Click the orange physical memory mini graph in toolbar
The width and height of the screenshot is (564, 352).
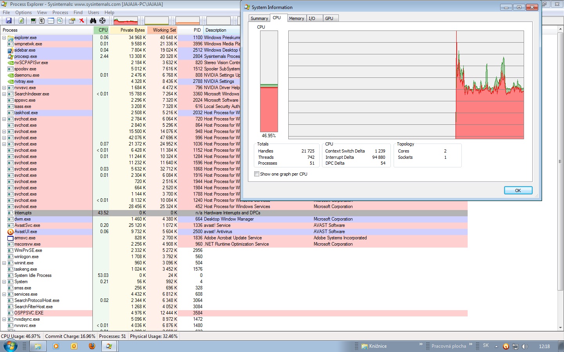pyautogui.click(x=188, y=21)
